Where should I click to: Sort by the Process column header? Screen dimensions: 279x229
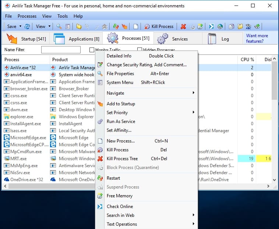[26, 59]
